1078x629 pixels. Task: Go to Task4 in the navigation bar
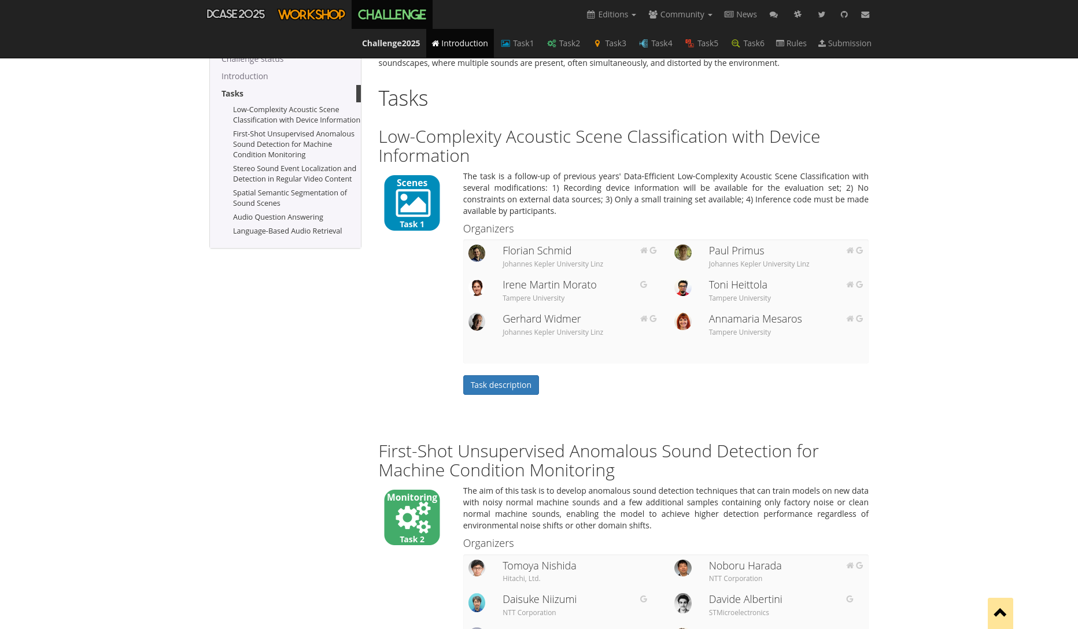(656, 43)
